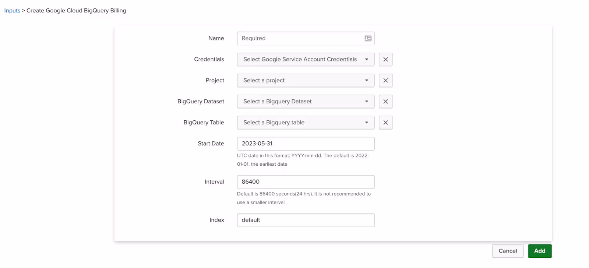This screenshot has width=589, height=268.
Task: Click into the Start Date field
Action: pyautogui.click(x=306, y=144)
